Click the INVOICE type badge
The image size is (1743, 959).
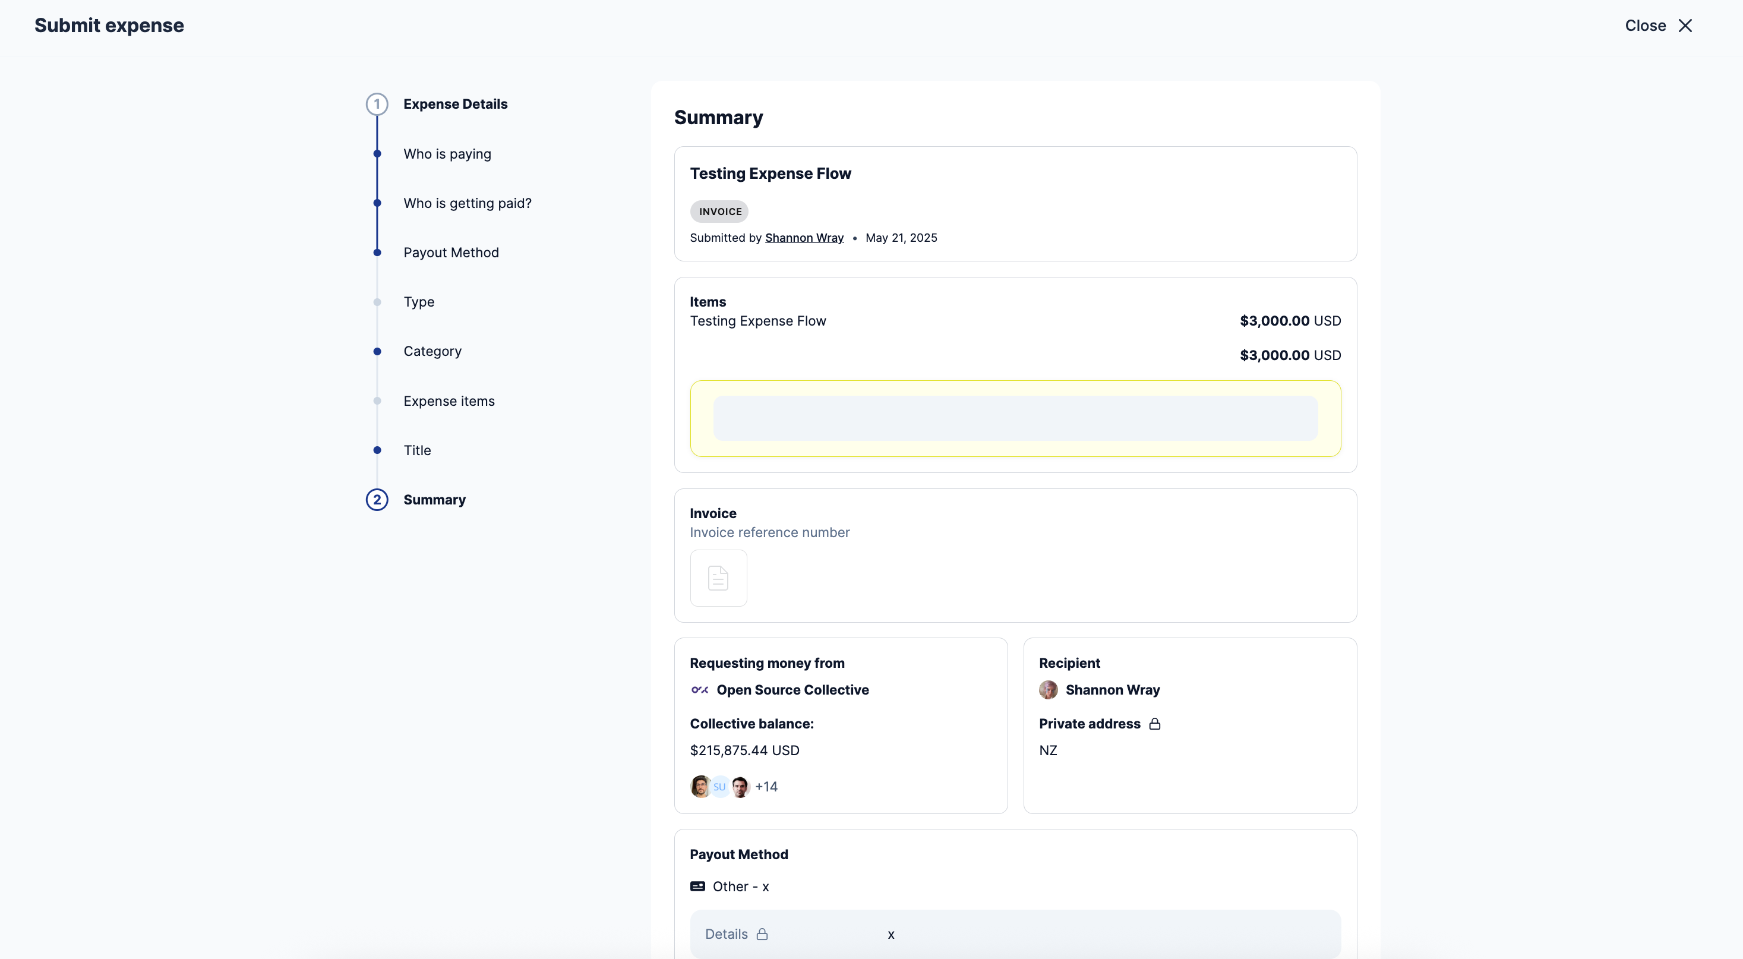point(719,211)
